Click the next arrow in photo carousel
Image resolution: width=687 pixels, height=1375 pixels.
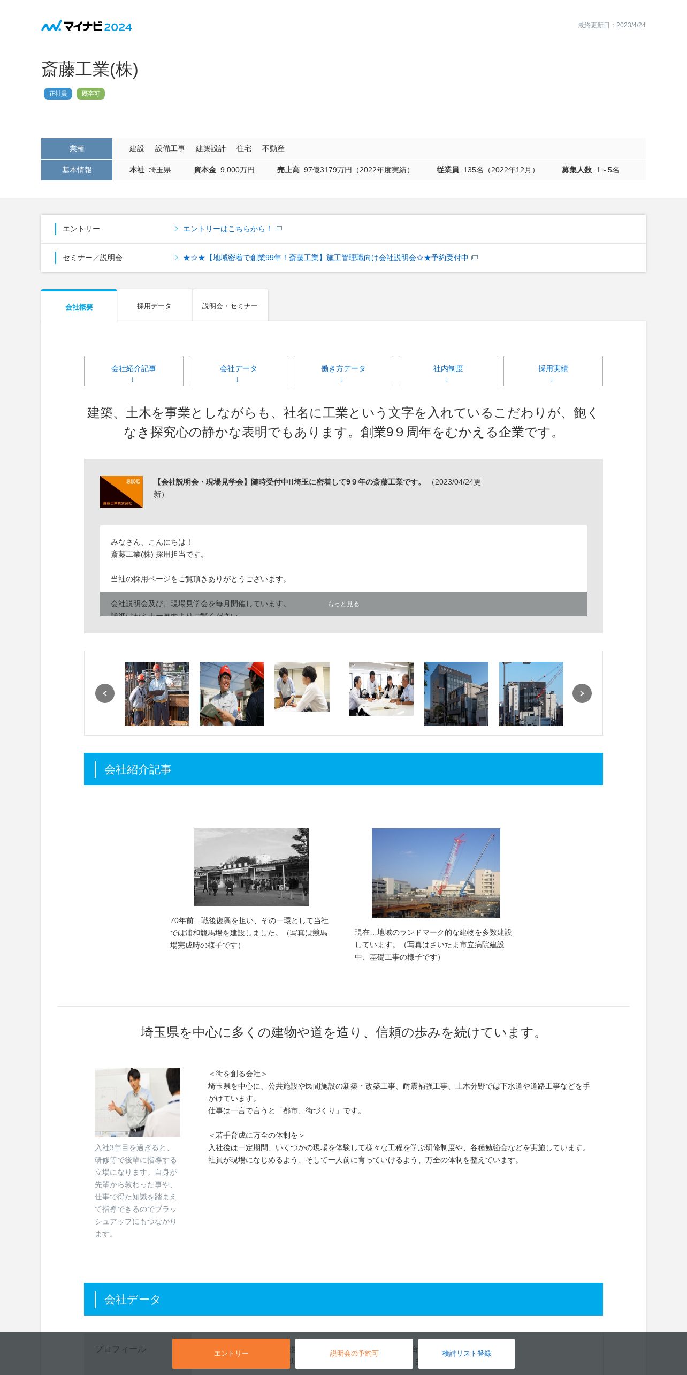582,693
